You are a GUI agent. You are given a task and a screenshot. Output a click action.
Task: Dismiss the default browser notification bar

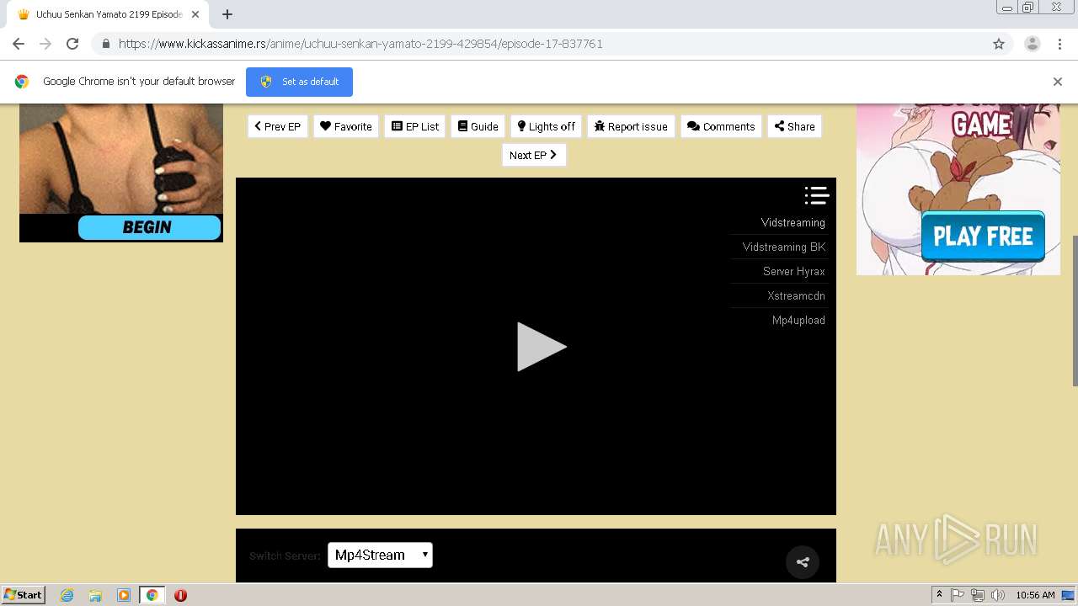pyautogui.click(x=1058, y=82)
